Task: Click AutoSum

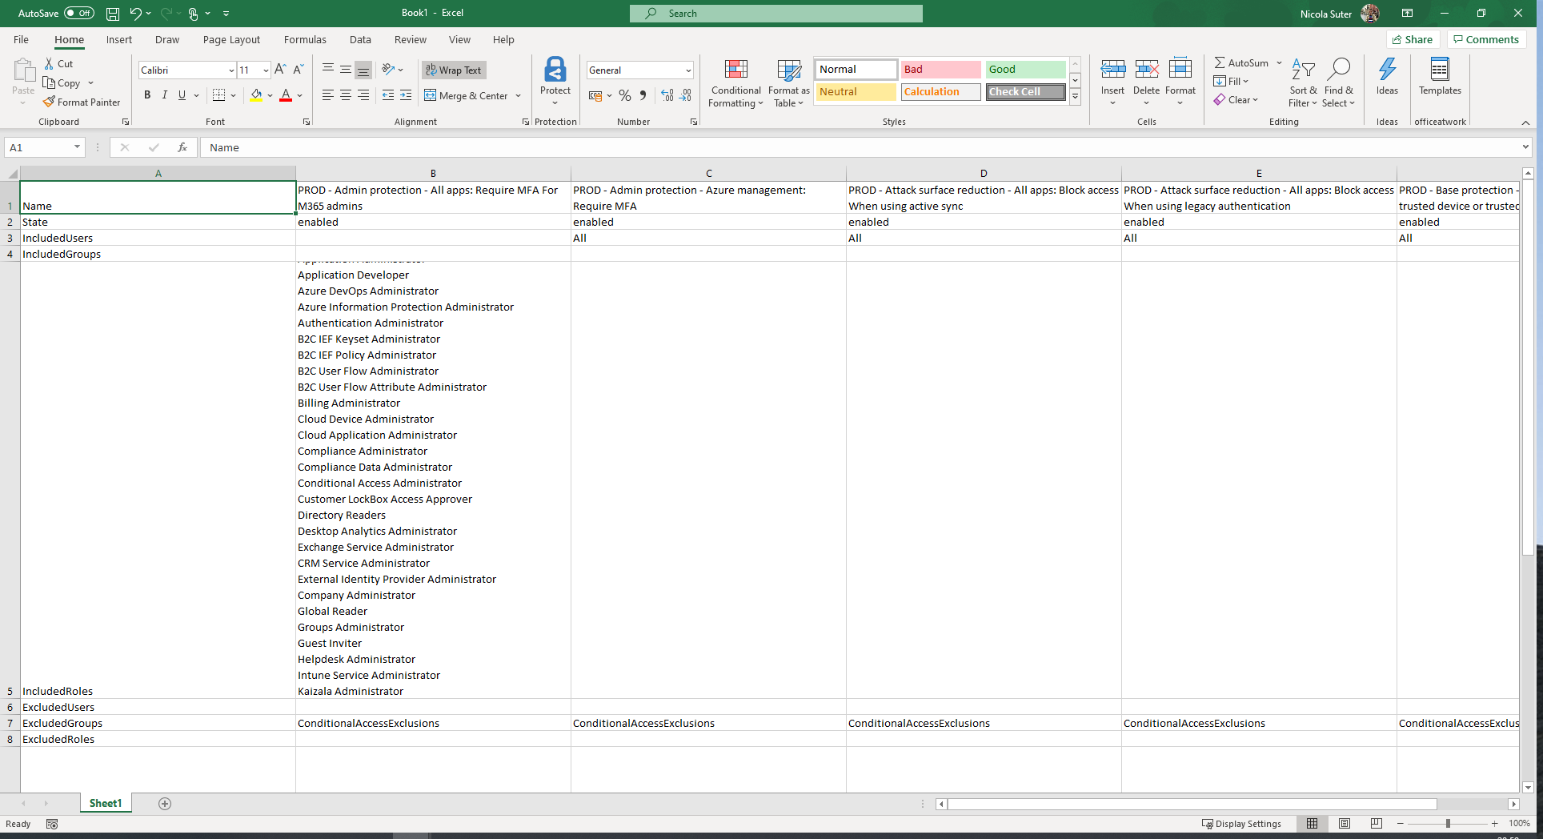Action: coord(1241,62)
